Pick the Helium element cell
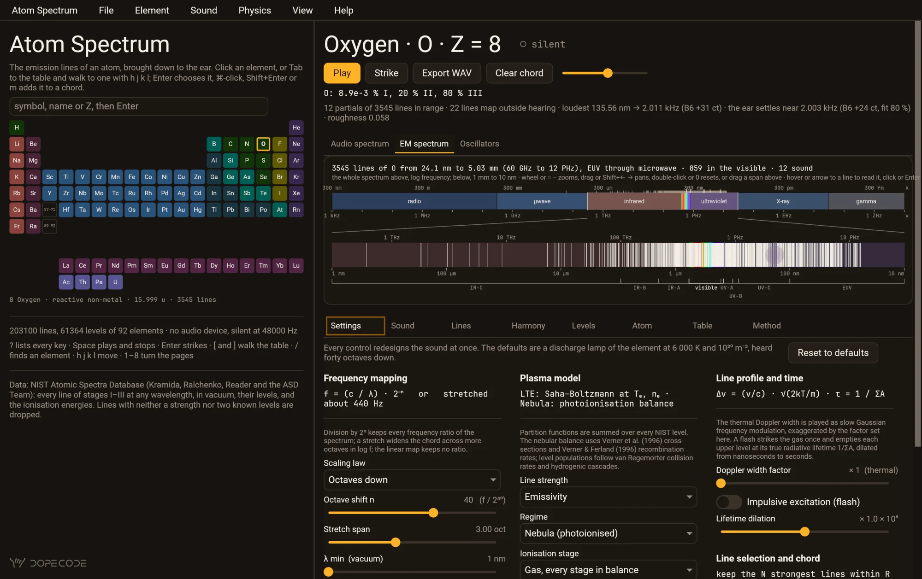The height and width of the screenshot is (579, 922). point(296,128)
